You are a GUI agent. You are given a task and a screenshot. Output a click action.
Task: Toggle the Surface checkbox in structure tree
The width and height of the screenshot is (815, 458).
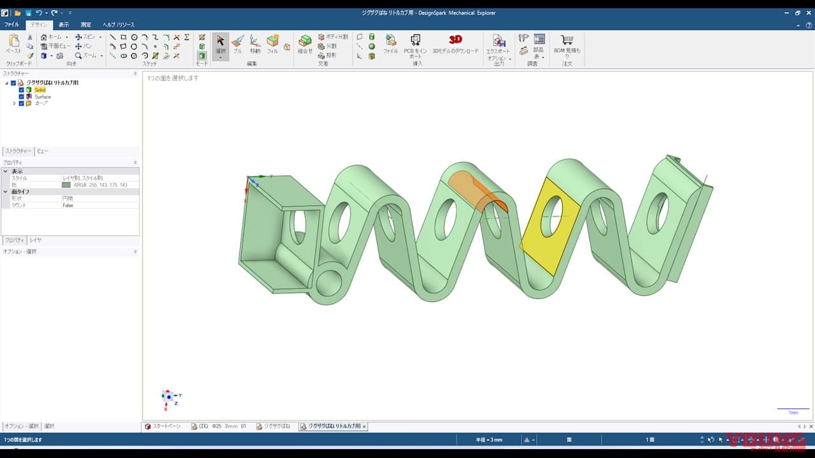(x=21, y=97)
